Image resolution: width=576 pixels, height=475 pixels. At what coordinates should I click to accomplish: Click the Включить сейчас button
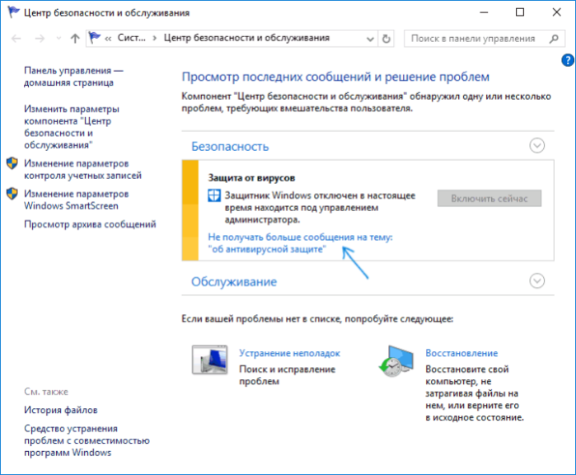[x=489, y=199]
